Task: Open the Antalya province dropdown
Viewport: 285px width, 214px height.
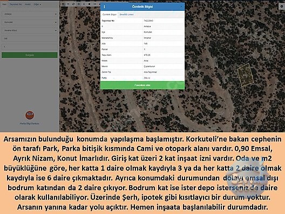Action: (x=30, y=14)
